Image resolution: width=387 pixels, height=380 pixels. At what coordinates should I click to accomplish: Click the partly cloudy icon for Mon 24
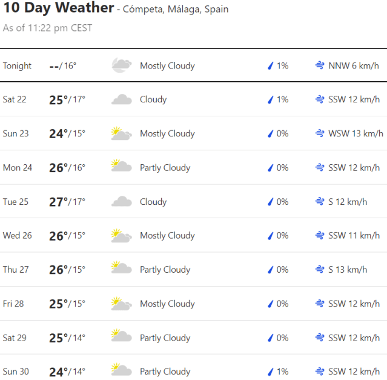click(121, 168)
